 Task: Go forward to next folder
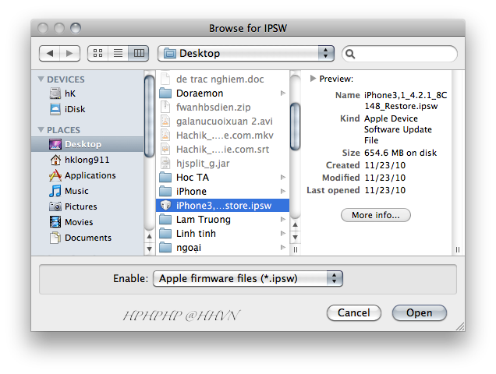tap(69, 53)
